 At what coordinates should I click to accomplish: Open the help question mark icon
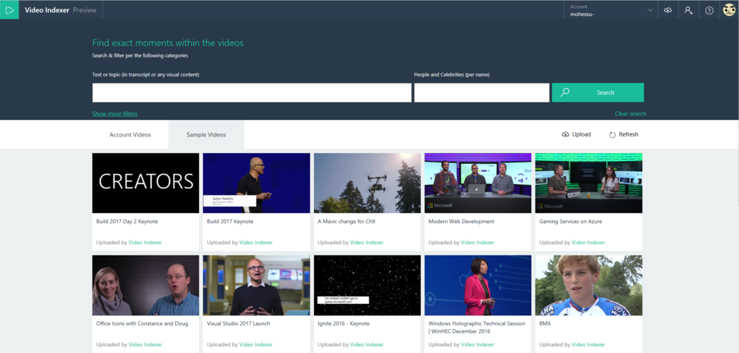click(x=709, y=10)
